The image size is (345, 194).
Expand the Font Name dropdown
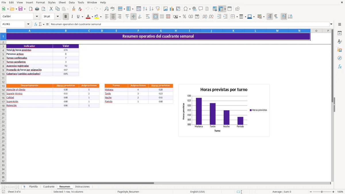click(37, 17)
